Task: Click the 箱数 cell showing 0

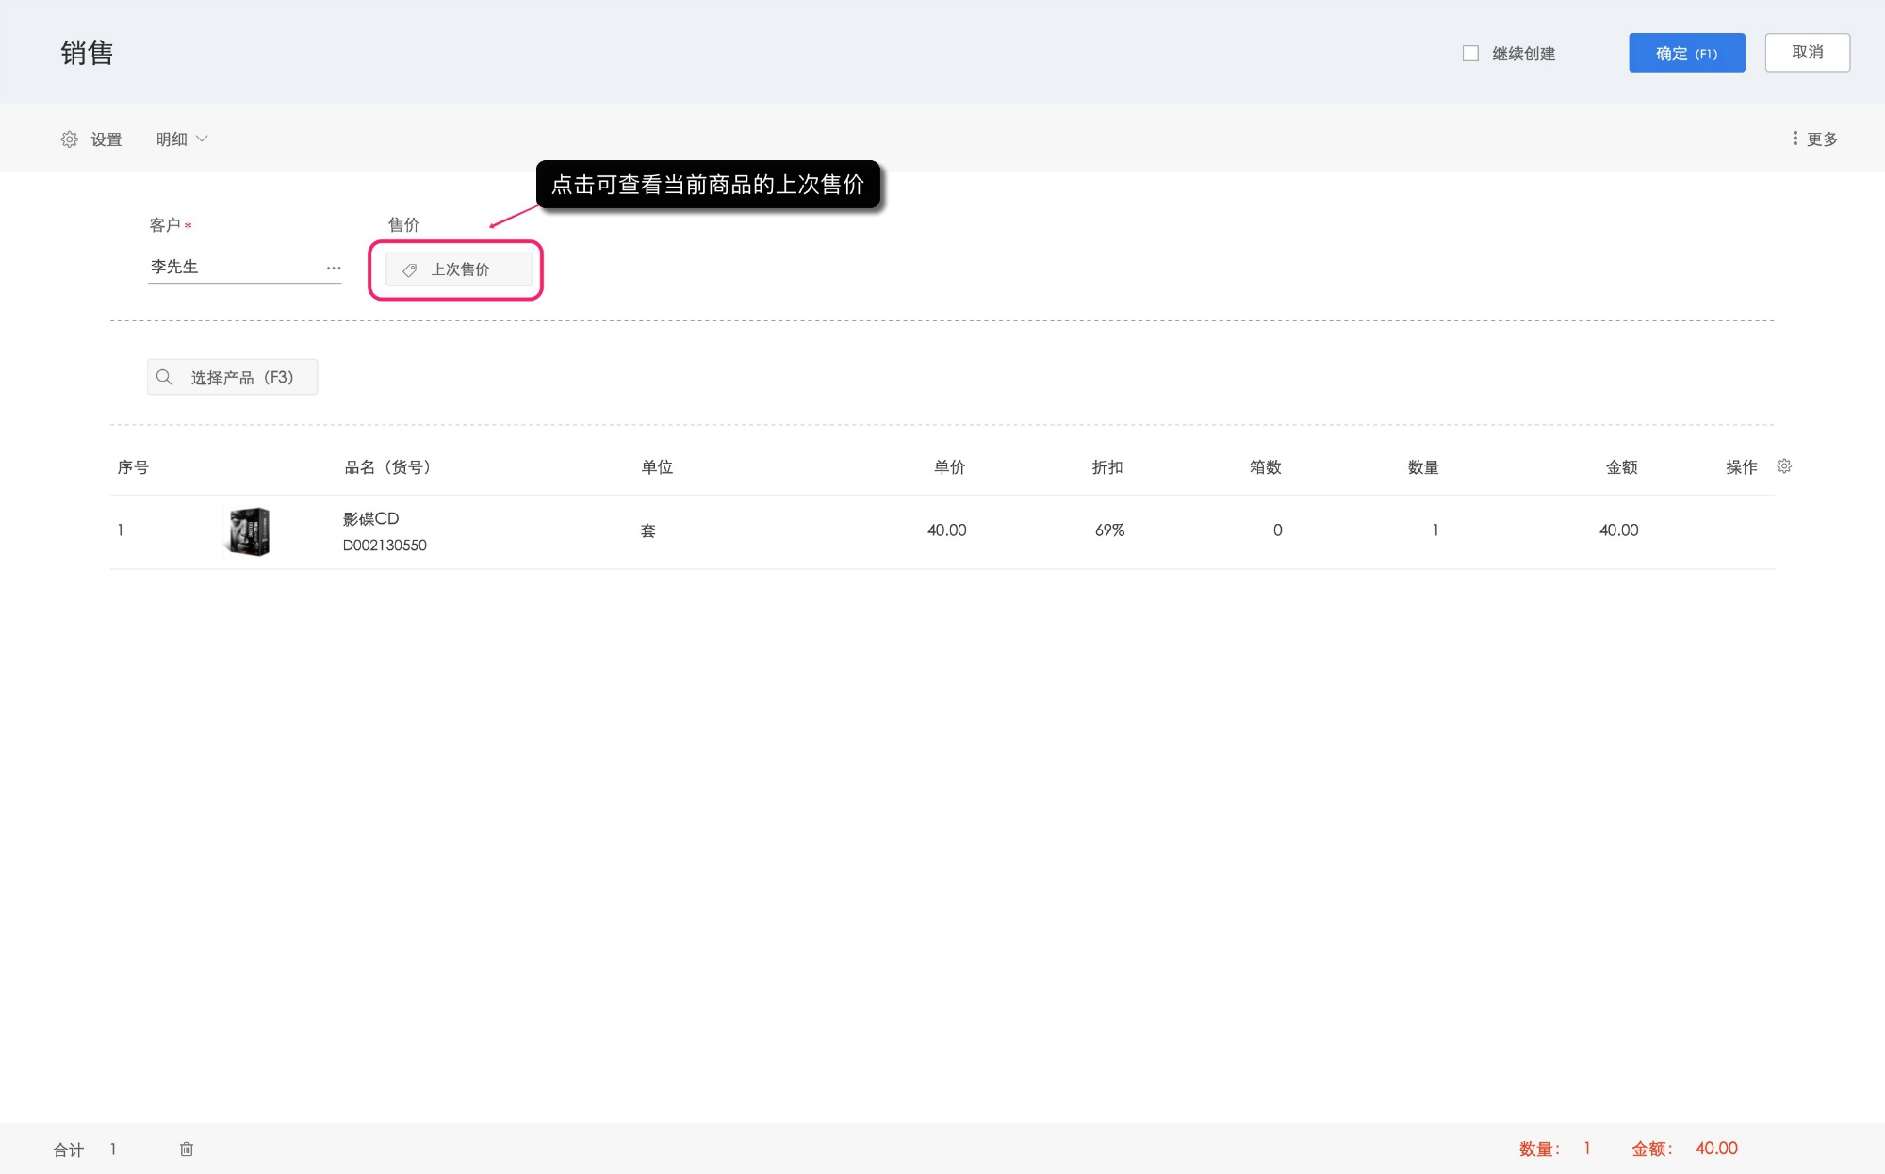Action: tap(1277, 530)
